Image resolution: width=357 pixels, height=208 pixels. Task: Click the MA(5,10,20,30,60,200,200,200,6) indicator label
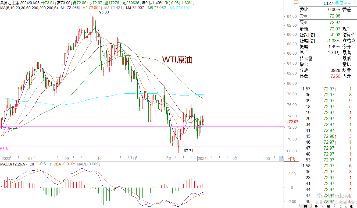[29, 8]
